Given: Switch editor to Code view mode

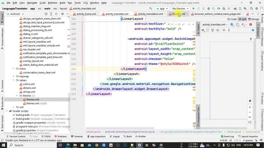Looking at the screenshot, I should pyautogui.click(x=232, y=19).
